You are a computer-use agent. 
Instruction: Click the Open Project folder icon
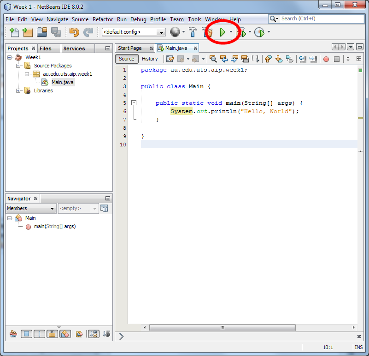42,32
